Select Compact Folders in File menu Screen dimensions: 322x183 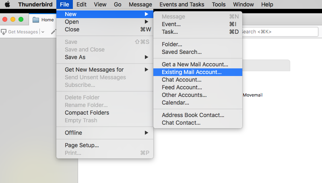105,113
